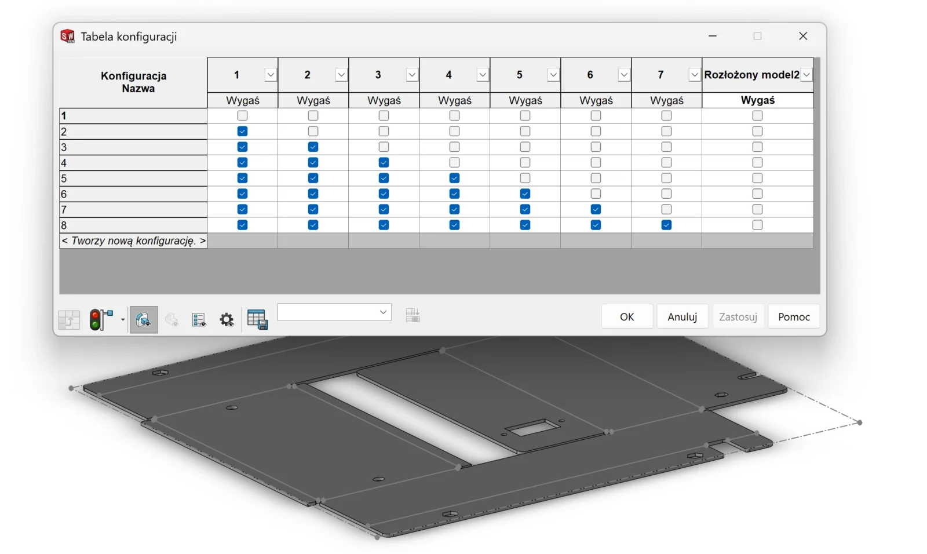Select the '< Tworzy nową konfigurację. >' row
The height and width of the screenshot is (554, 927).
133,240
